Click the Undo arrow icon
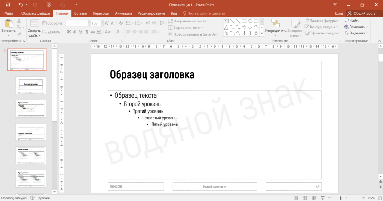 pos(21,4)
